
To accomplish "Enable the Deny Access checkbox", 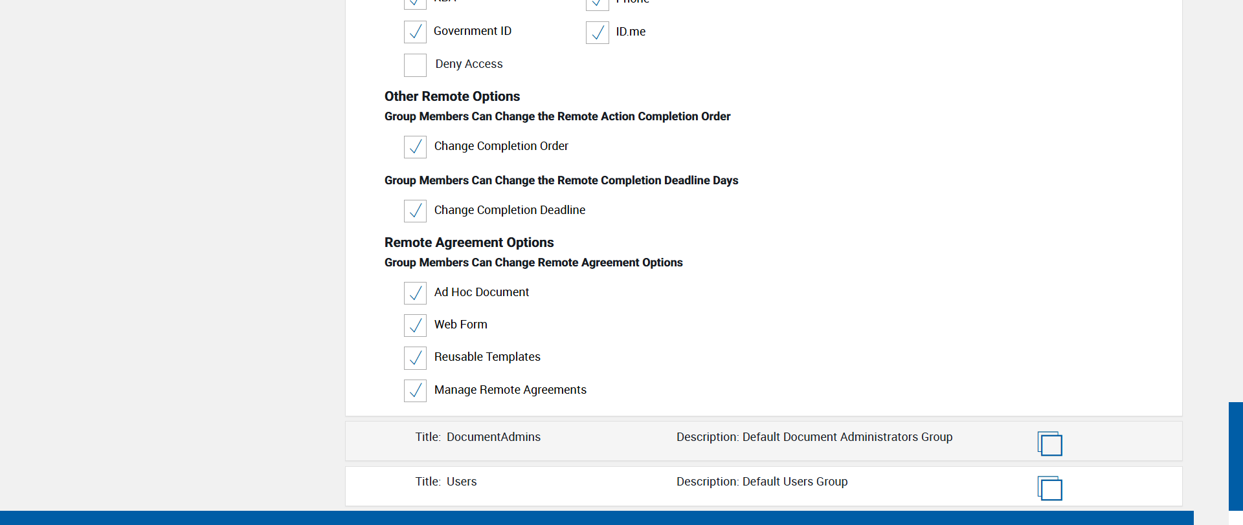I will pyautogui.click(x=415, y=65).
